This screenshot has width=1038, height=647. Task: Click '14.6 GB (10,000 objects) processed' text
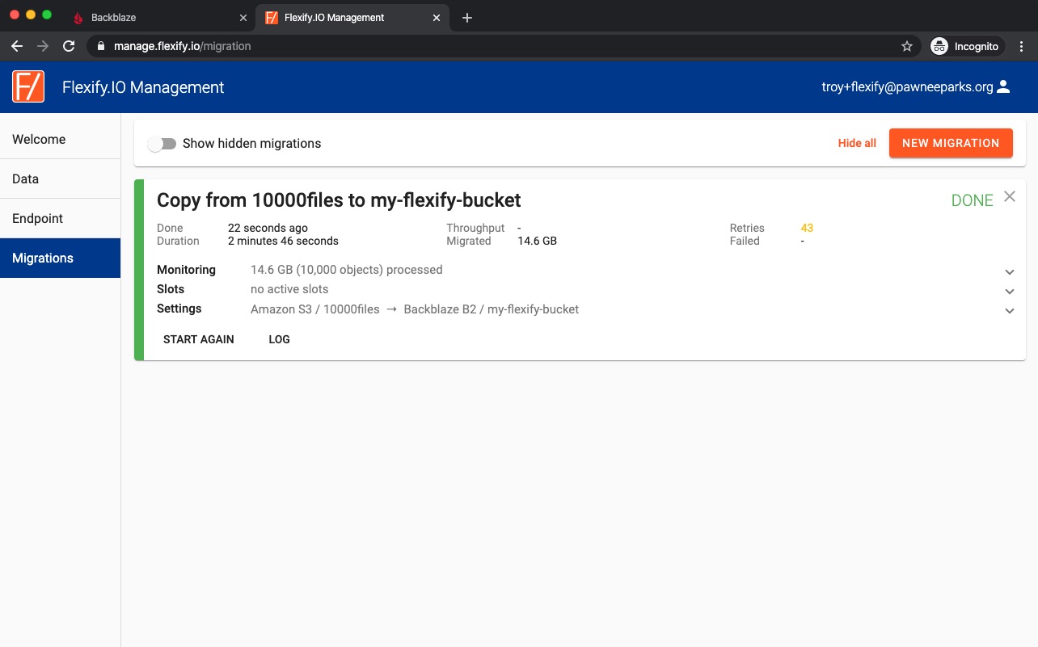click(x=346, y=270)
